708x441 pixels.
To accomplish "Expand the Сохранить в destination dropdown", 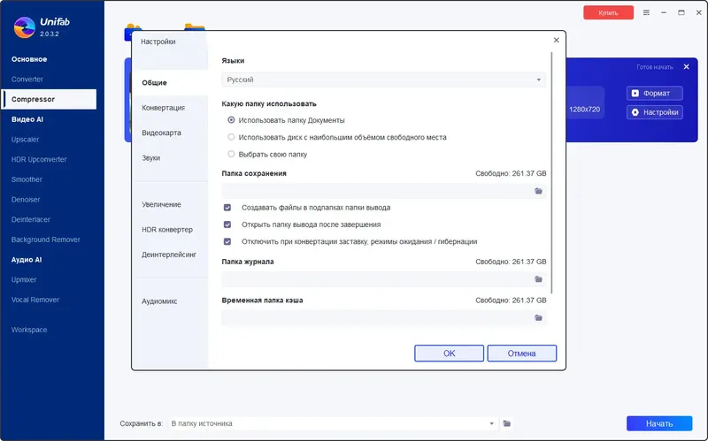I will point(333,423).
